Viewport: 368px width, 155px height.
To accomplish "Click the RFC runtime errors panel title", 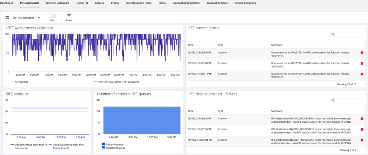I will tap(204, 28).
